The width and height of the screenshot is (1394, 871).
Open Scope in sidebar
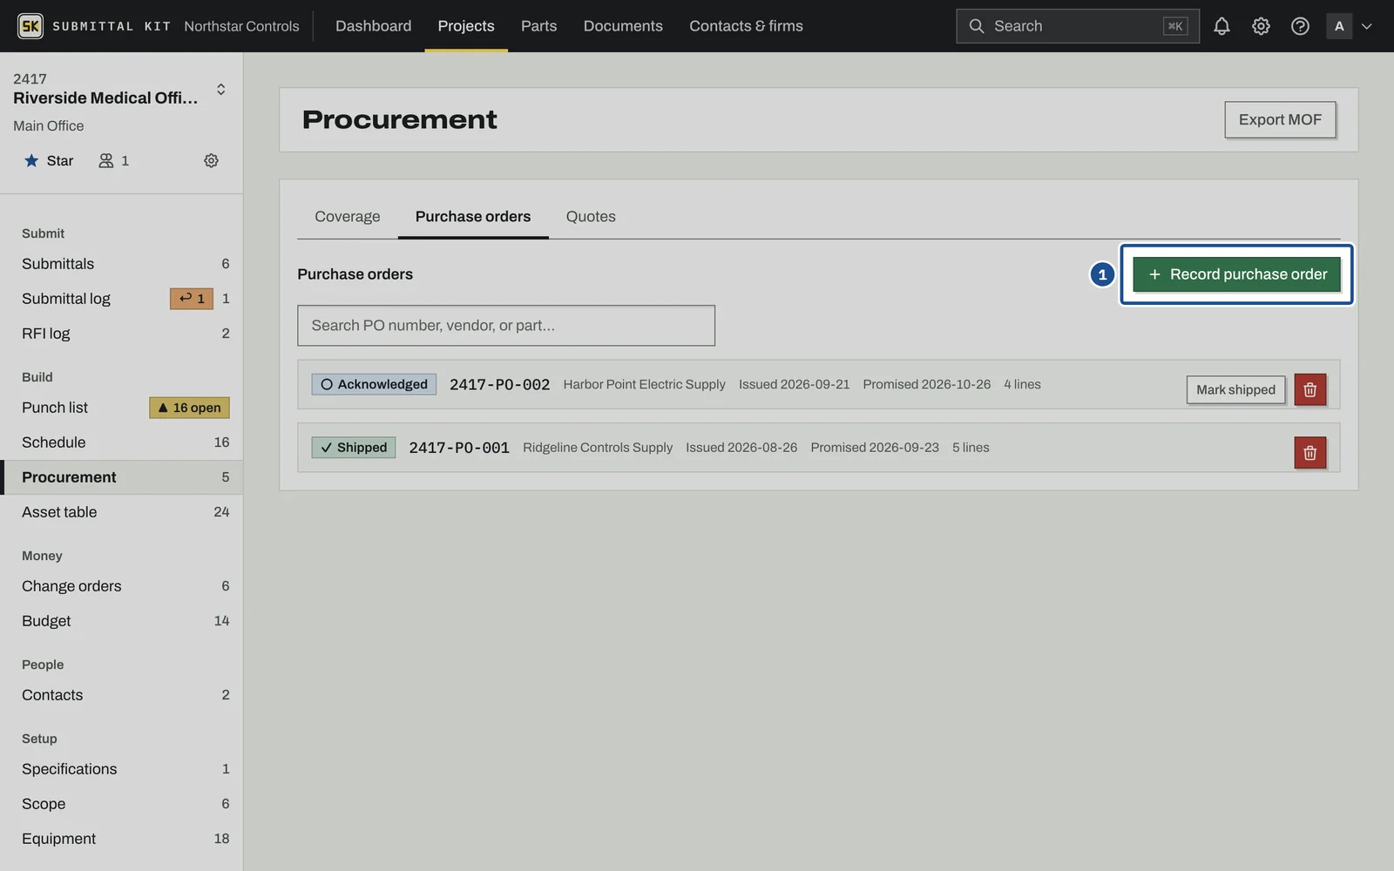(122, 804)
